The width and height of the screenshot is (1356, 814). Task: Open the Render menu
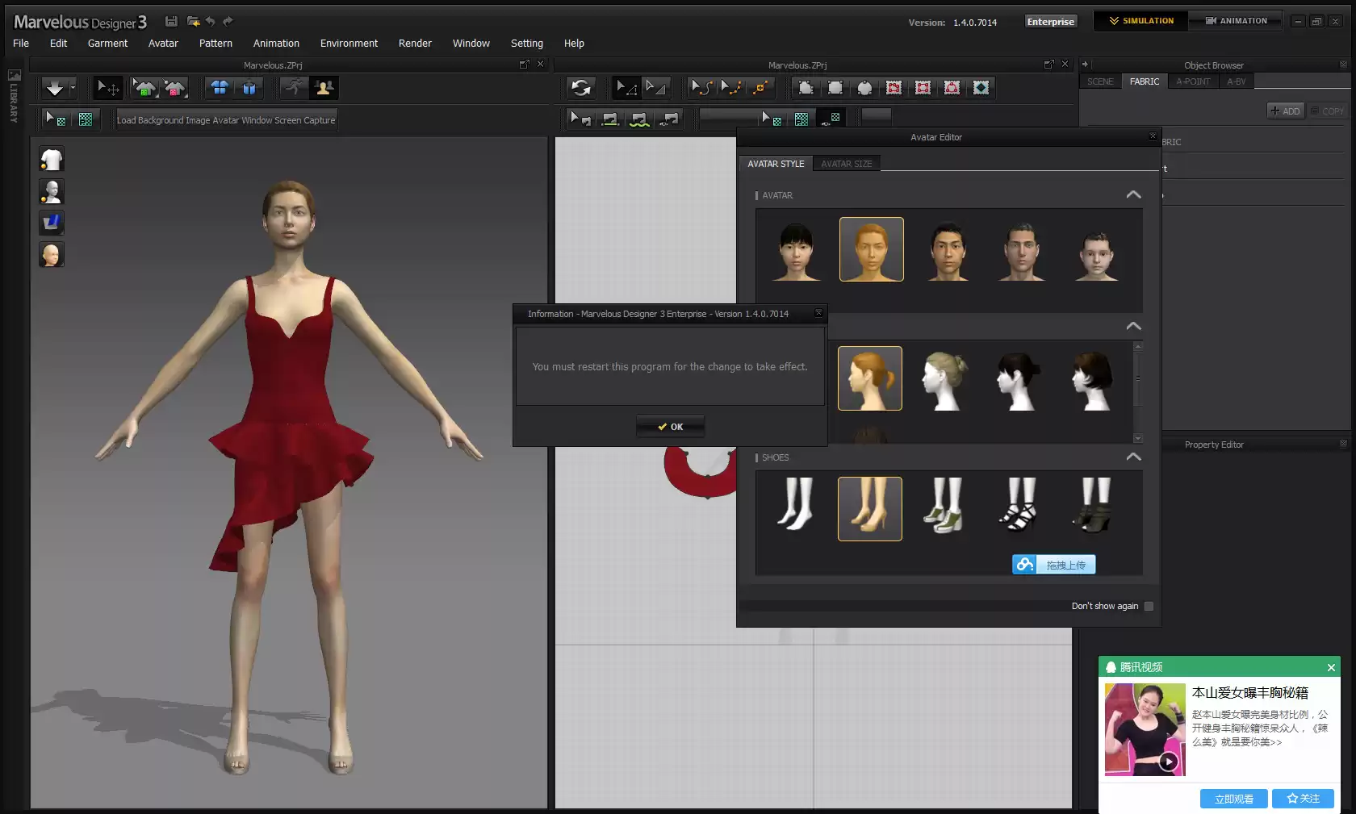415,44
